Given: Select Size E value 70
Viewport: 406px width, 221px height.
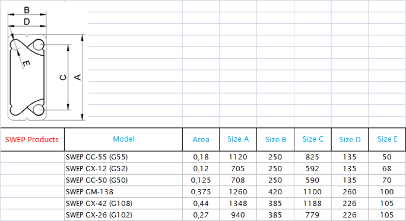Looking at the screenshot, I should 387,180.
